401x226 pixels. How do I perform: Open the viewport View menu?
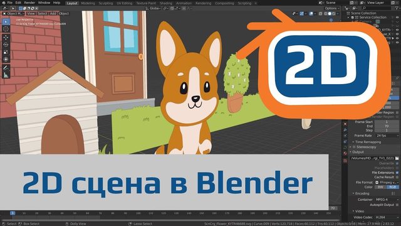click(31, 14)
